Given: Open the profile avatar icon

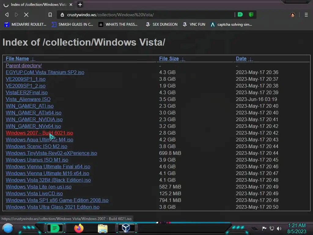Looking at the screenshot, I should coord(293,15).
